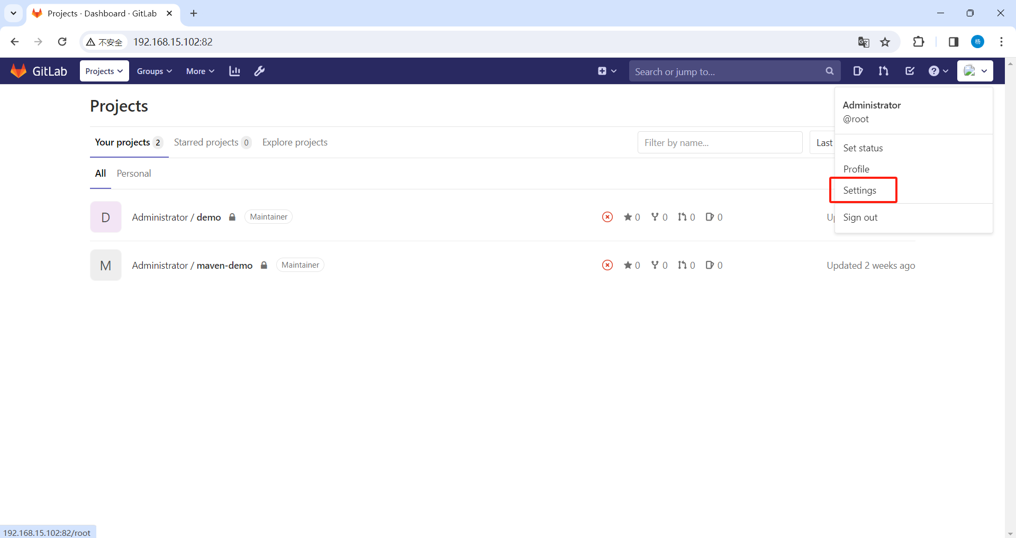Open the Groups dropdown menu
This screenshot has width=1016, height=538.
coord(154,71)
